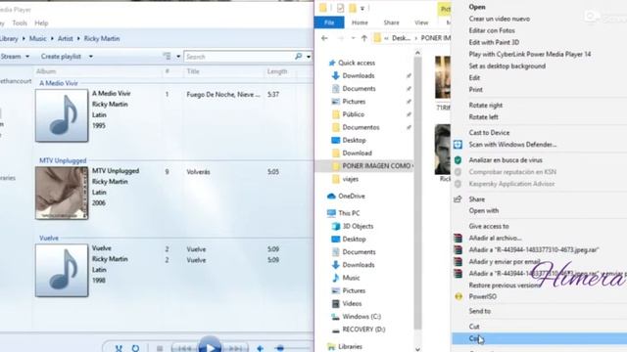Stop playback with the square Stop button

point(160,348)
